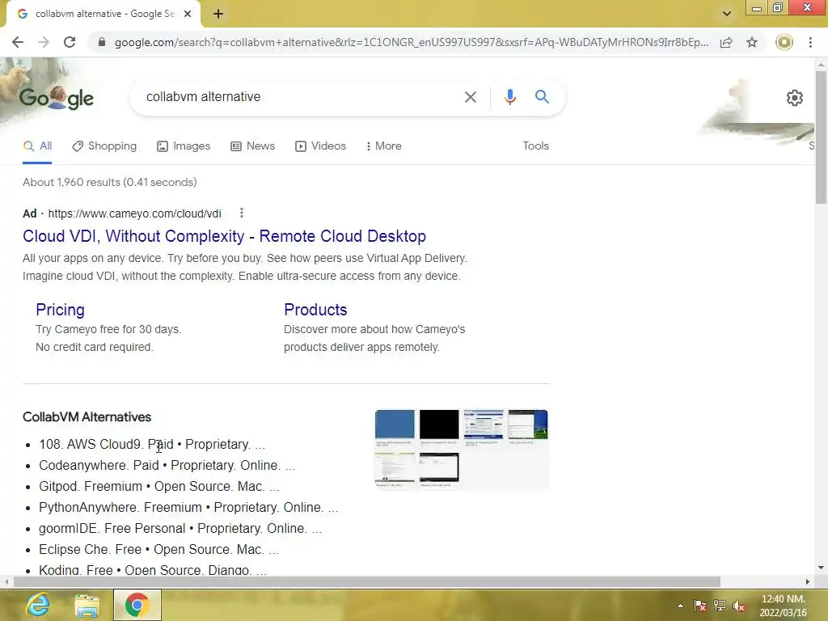Expand the tab search chevron
The height and width of the screenshot is (621, 828).
click(727, 14)
